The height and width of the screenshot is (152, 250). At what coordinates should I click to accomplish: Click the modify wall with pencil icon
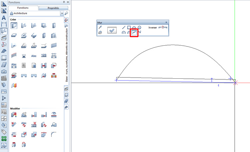click(x=14, y=115)
